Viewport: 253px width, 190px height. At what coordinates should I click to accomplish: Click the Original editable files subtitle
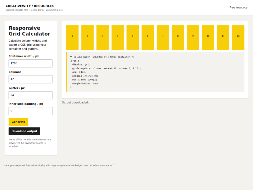click(34, 10)
